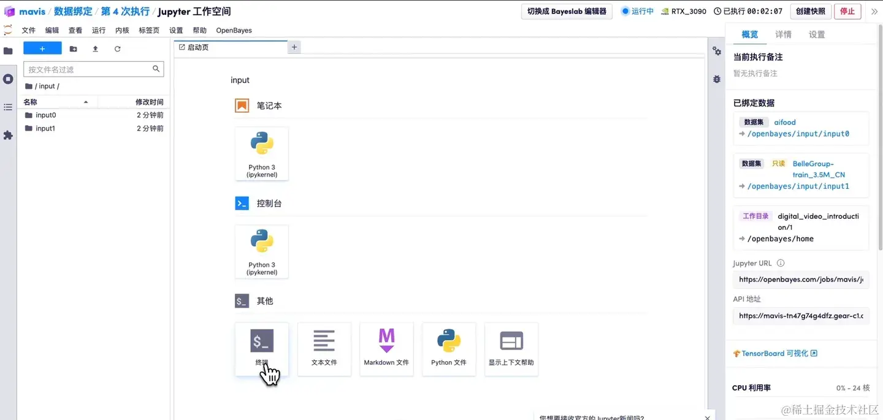Open the table of contents sidebar icon
The height and width of the screenshot is (420, 883).
pos(8,107)
